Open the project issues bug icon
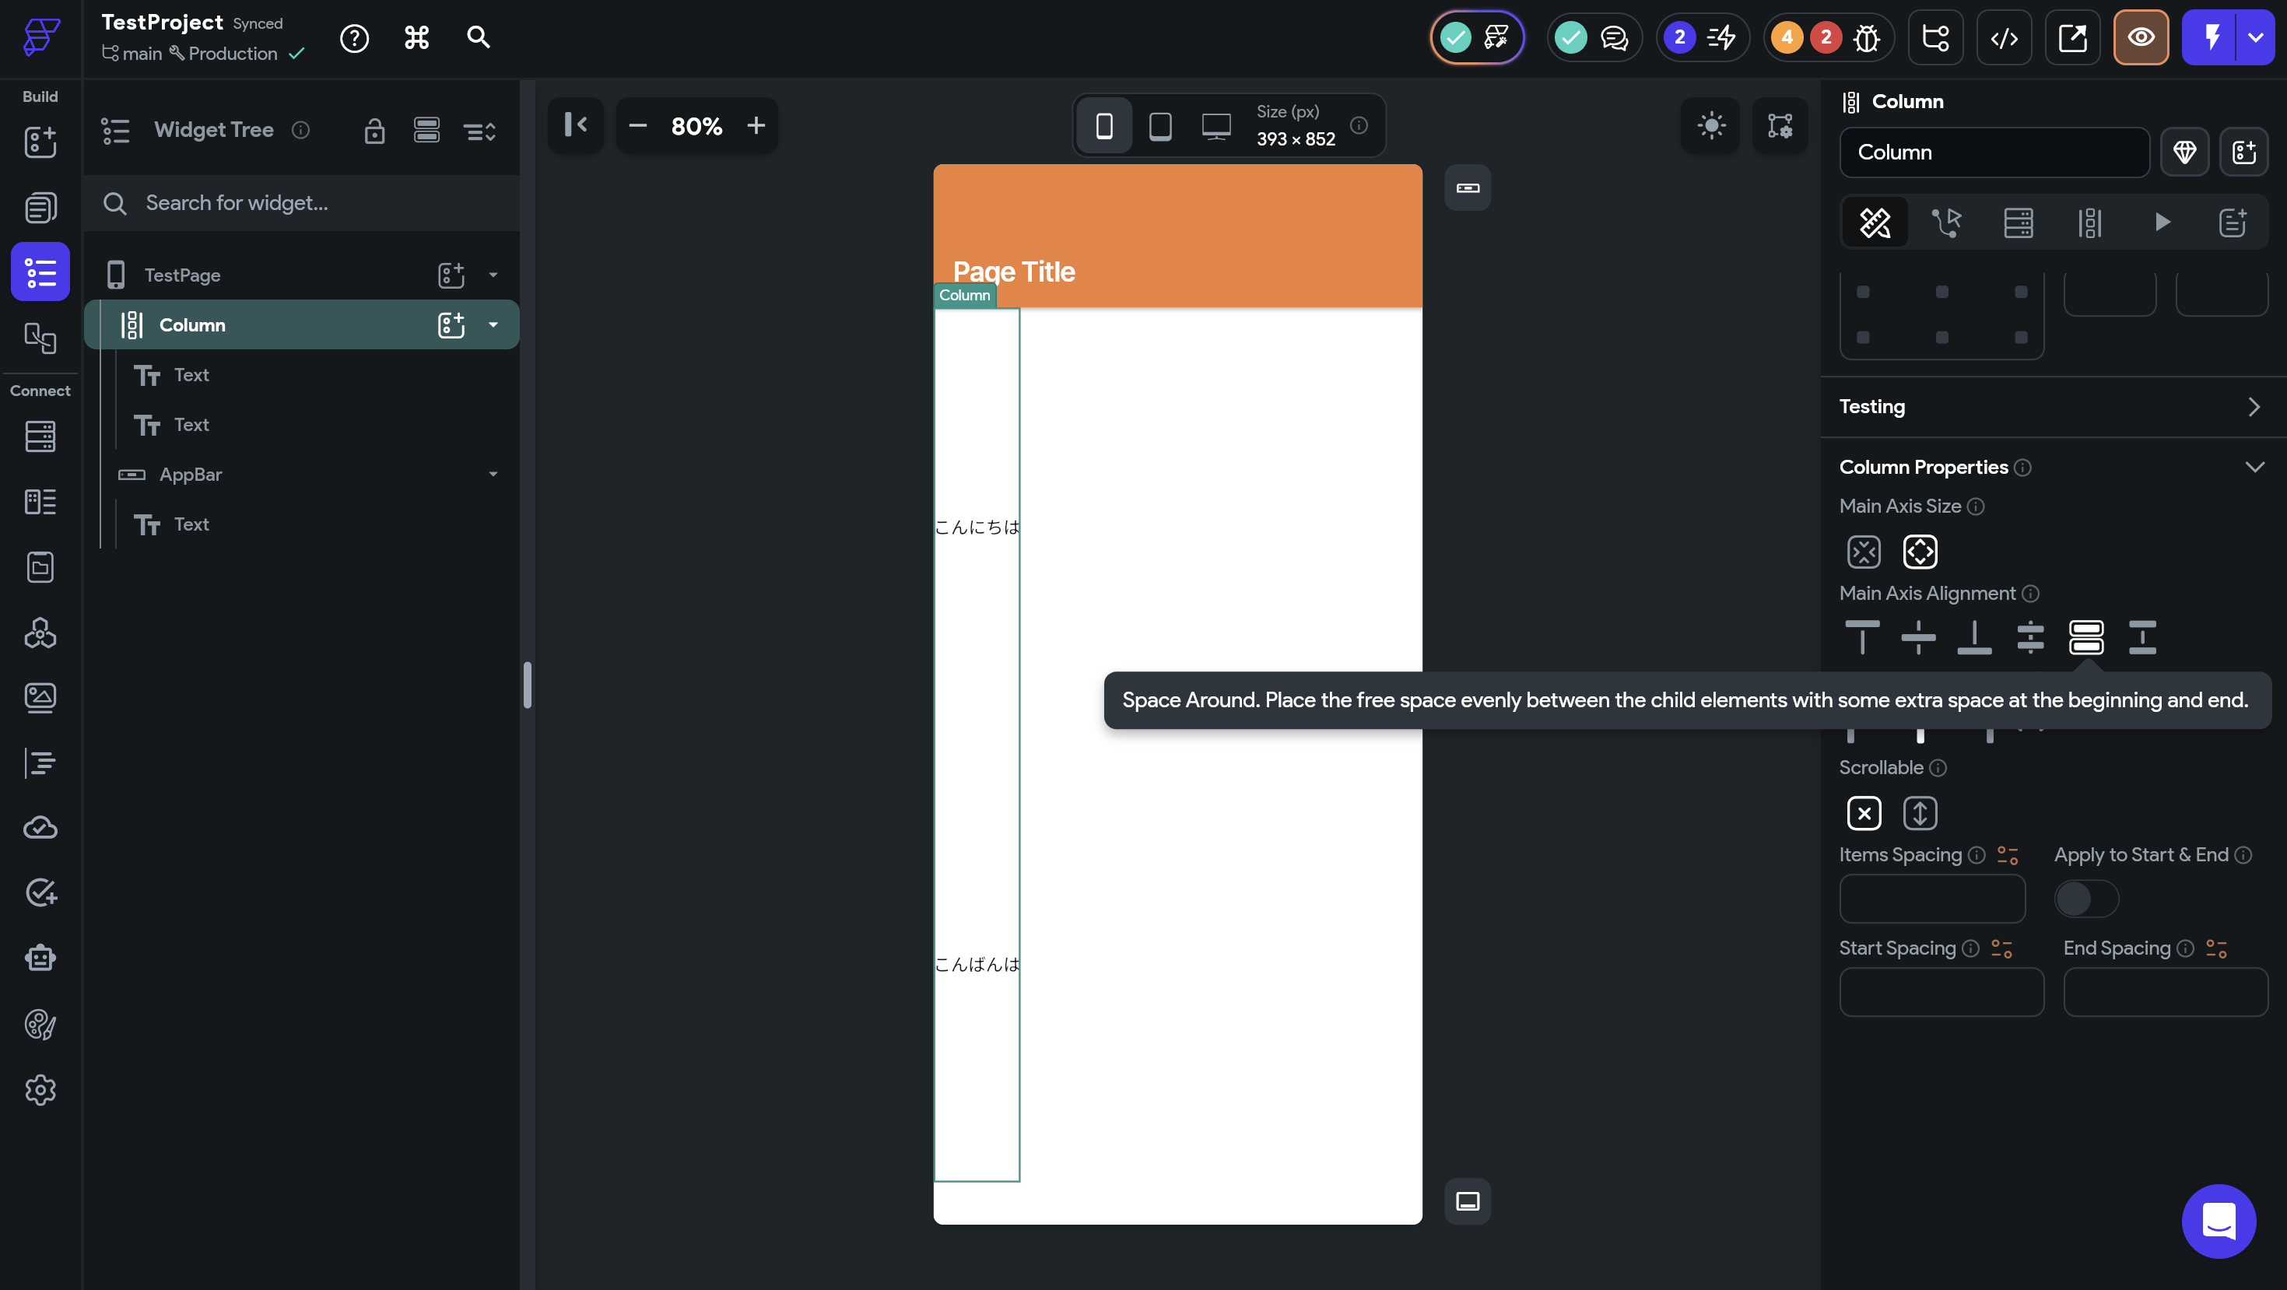The height and width of the screenshot is (1290, 2287). [1867, 38]
